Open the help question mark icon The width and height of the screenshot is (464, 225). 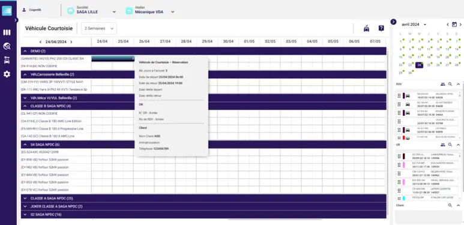coord(381,28)
